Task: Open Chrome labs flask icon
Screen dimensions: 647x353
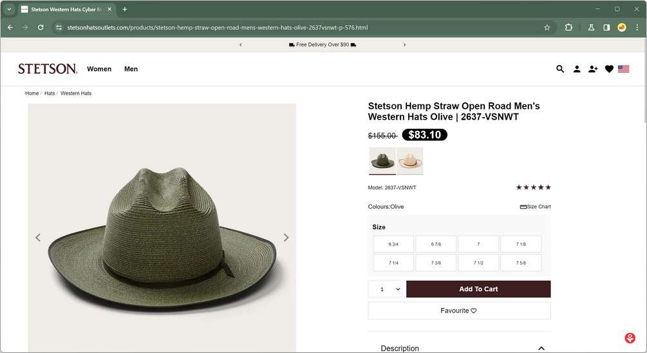Action: coord(591,27)
